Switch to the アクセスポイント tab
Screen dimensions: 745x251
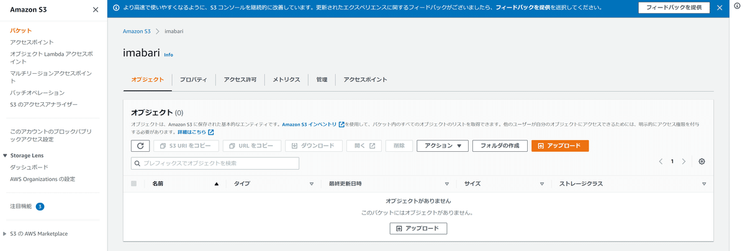pyautogui.click(x=365, y=79)
